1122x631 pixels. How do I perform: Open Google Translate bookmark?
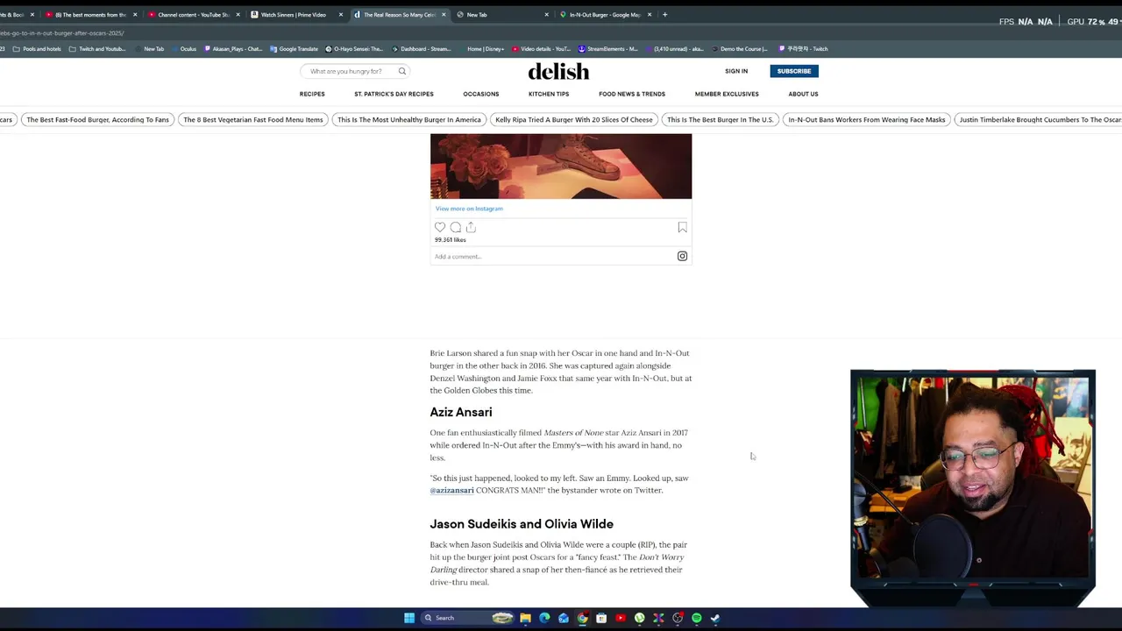point(294,49)
